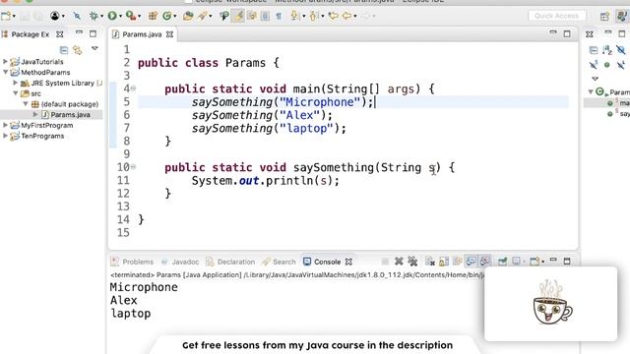Switch to the Javadoc tab
Viewport: 630px width, 354px height.
180,262
